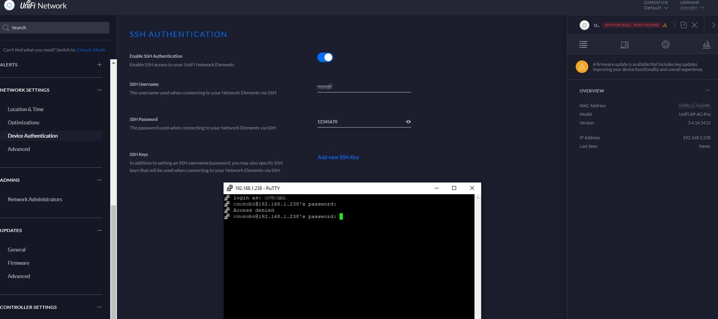718x319 pixels.
Task: Open device settings gear icon
Action: [665, 44]
